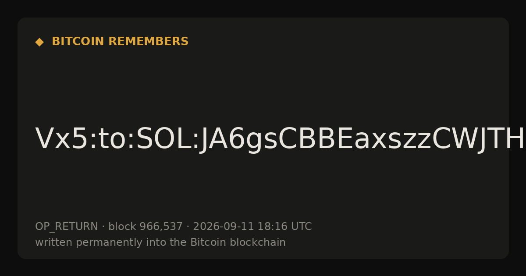526x276 pixels.
Task: Select the BITCOIN REMEMBERS heading
Action: pos(120,42)
